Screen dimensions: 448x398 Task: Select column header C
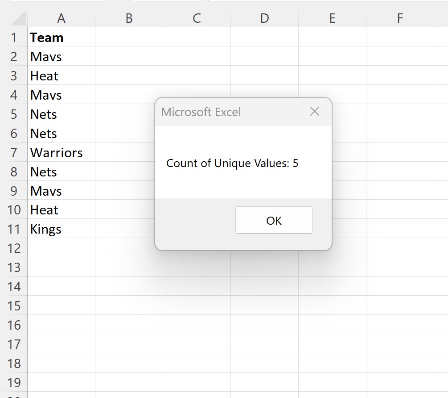tap(197, 19)
